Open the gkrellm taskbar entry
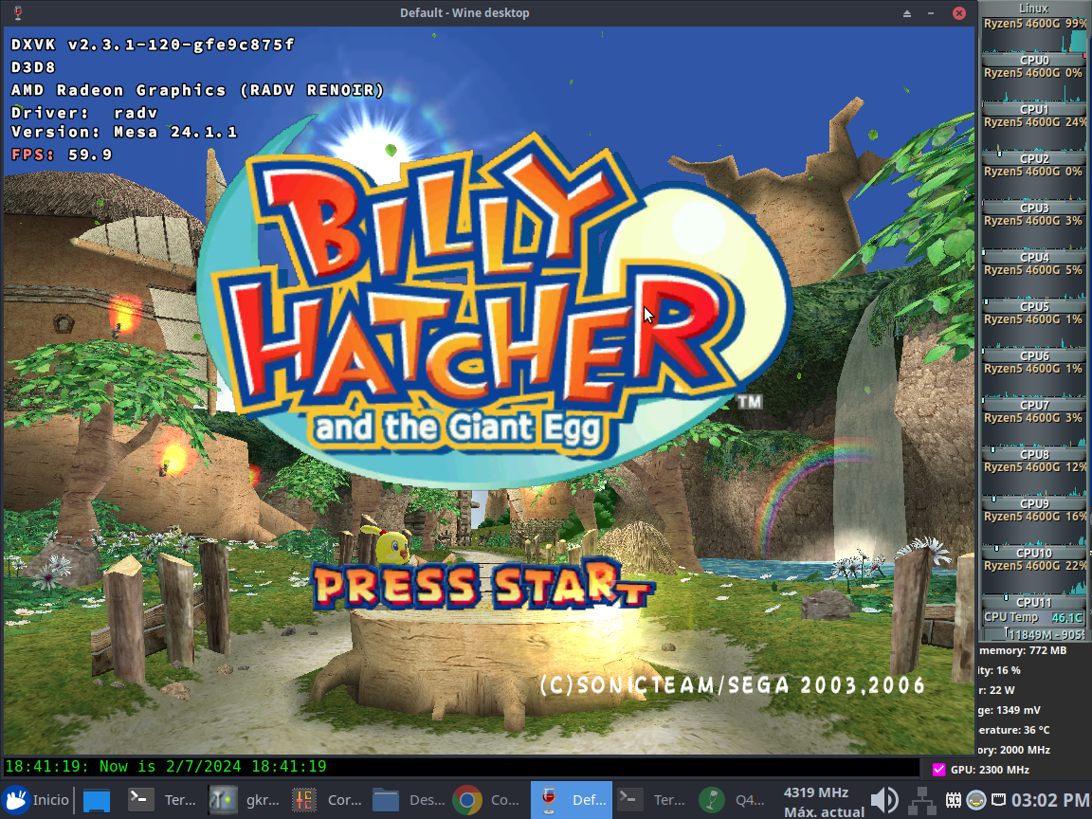The image size is (1092, 819). [x=245, y=800]
